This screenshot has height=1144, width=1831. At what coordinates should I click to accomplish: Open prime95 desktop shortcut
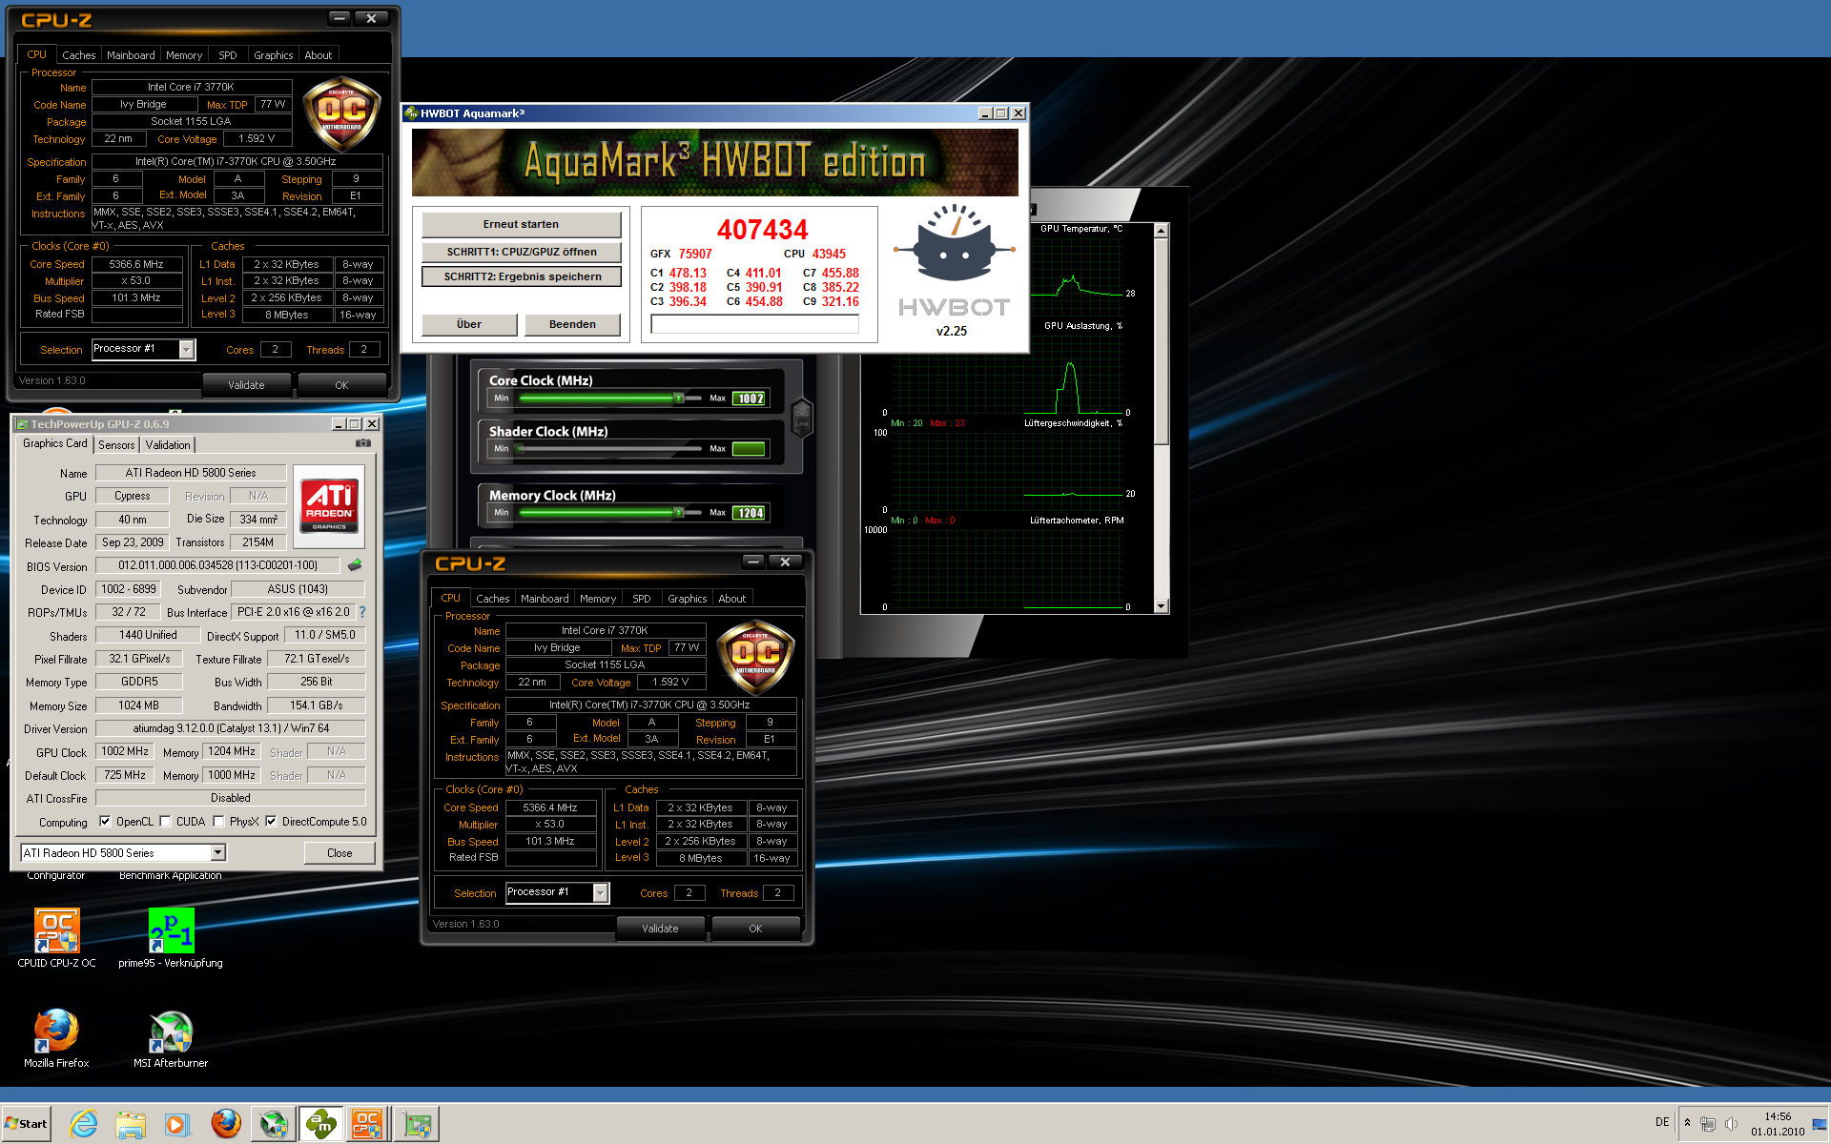[171, 938]
